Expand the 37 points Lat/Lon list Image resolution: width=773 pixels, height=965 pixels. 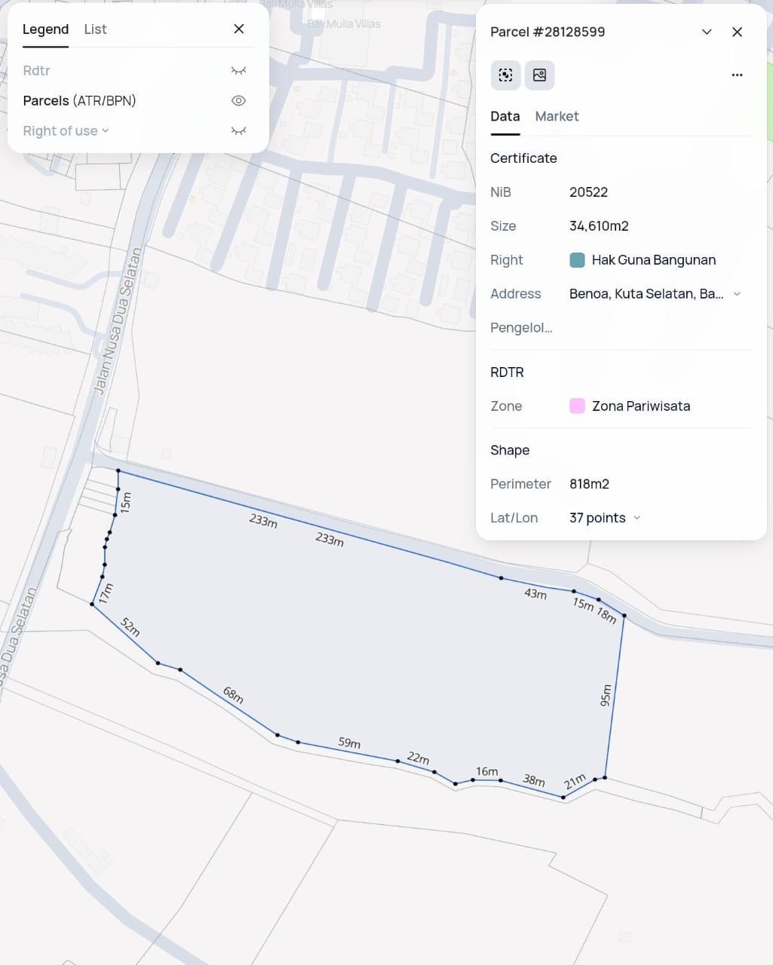[x=637, y=518]
